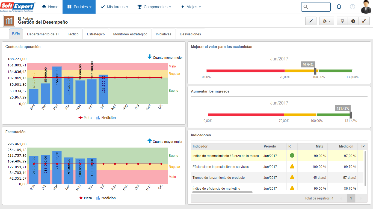Click page 1 button in Indicadores pagination
Screen dimensions: 373x209
pyautogui.click(x=351, y=198)
